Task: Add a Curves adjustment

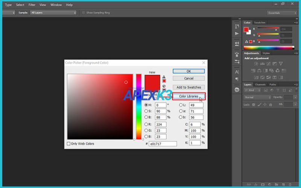Action: 268,64
